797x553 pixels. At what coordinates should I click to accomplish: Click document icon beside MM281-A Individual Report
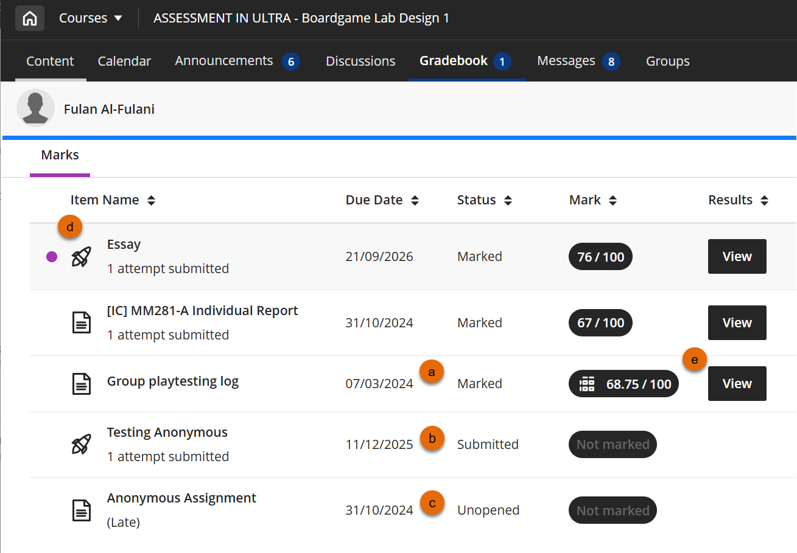pos(81,323)
